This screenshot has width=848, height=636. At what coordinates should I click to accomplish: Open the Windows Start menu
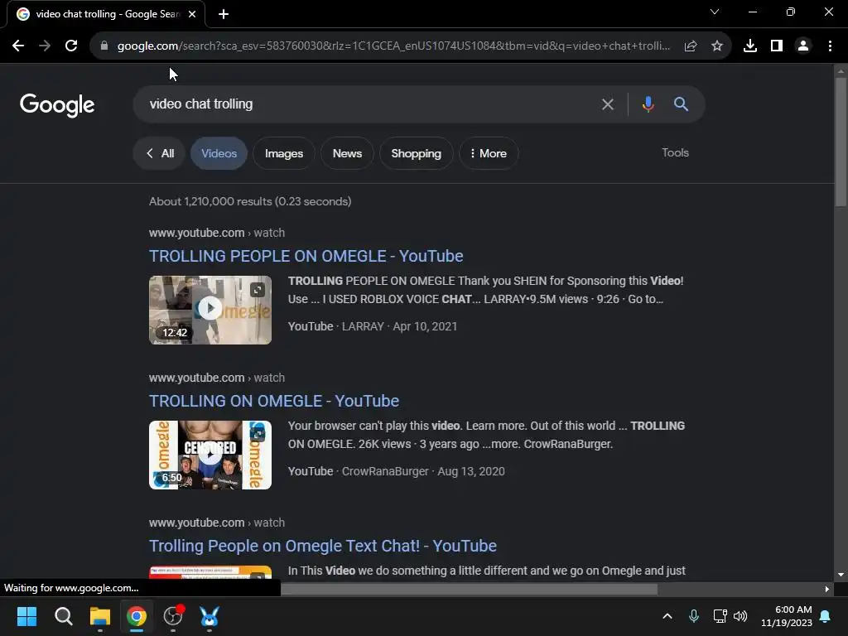26,616
